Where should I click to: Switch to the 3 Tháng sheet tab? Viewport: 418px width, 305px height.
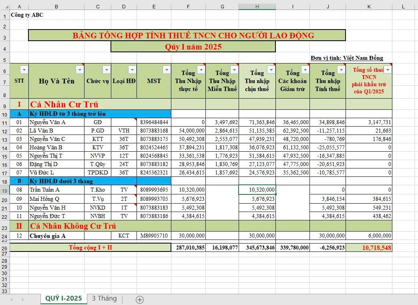(x=104, y=298)
